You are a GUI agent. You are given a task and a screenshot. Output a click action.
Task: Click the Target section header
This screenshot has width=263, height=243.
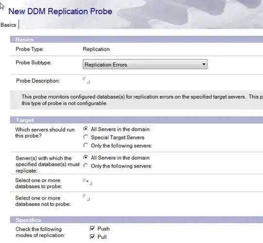136,120
